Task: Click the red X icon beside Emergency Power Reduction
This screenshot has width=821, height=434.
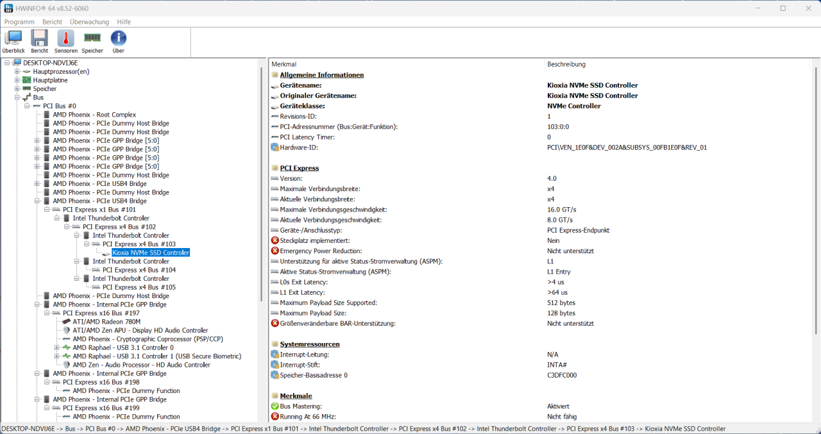Action: (x=275, y=251)
